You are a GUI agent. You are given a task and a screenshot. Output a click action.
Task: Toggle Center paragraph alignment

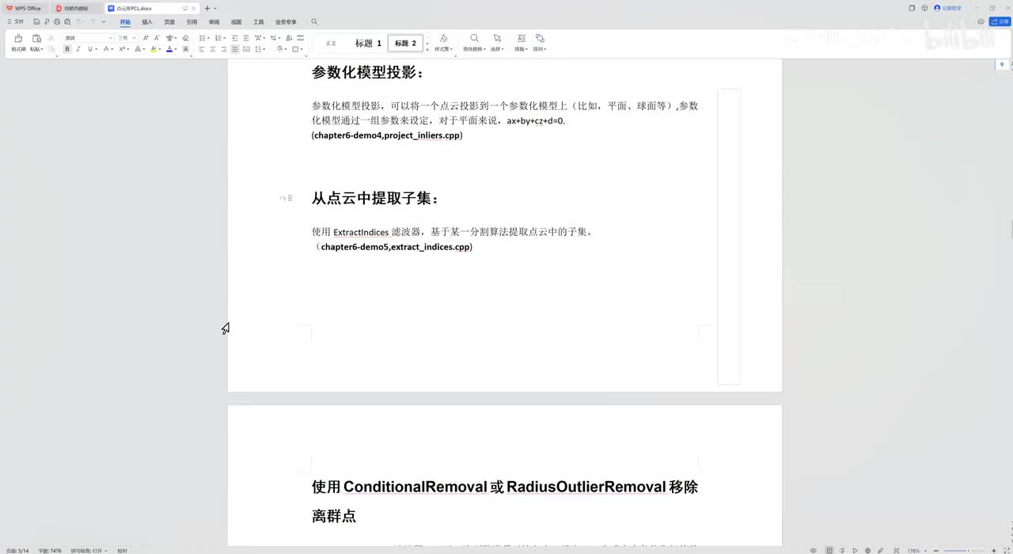click(213, 49)
